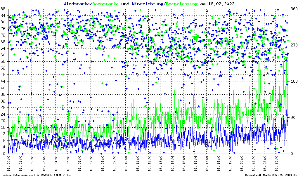Click the 44 value on the left axis

click(3, 81)
